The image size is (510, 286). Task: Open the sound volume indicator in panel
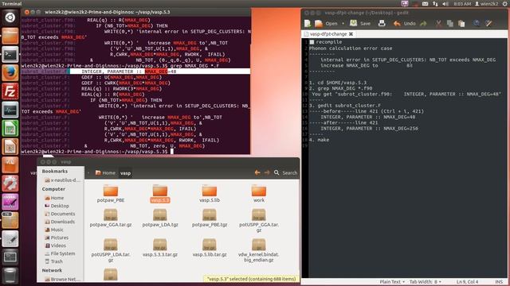pyautogui.click(x=445, y=4)
